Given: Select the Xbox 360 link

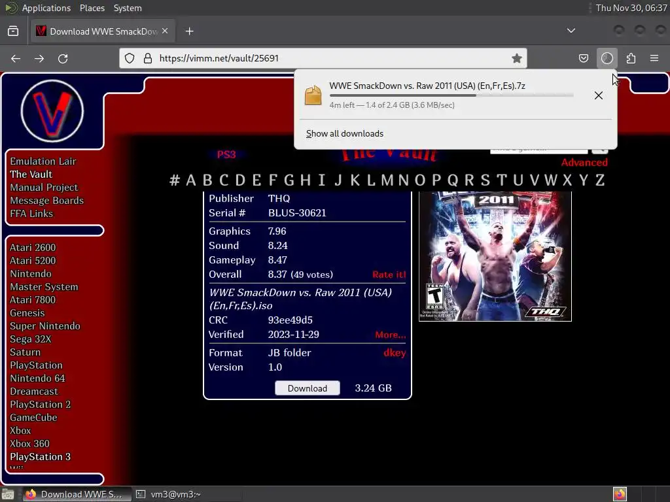Looking at the screenshot, I should tap(29, 444).
